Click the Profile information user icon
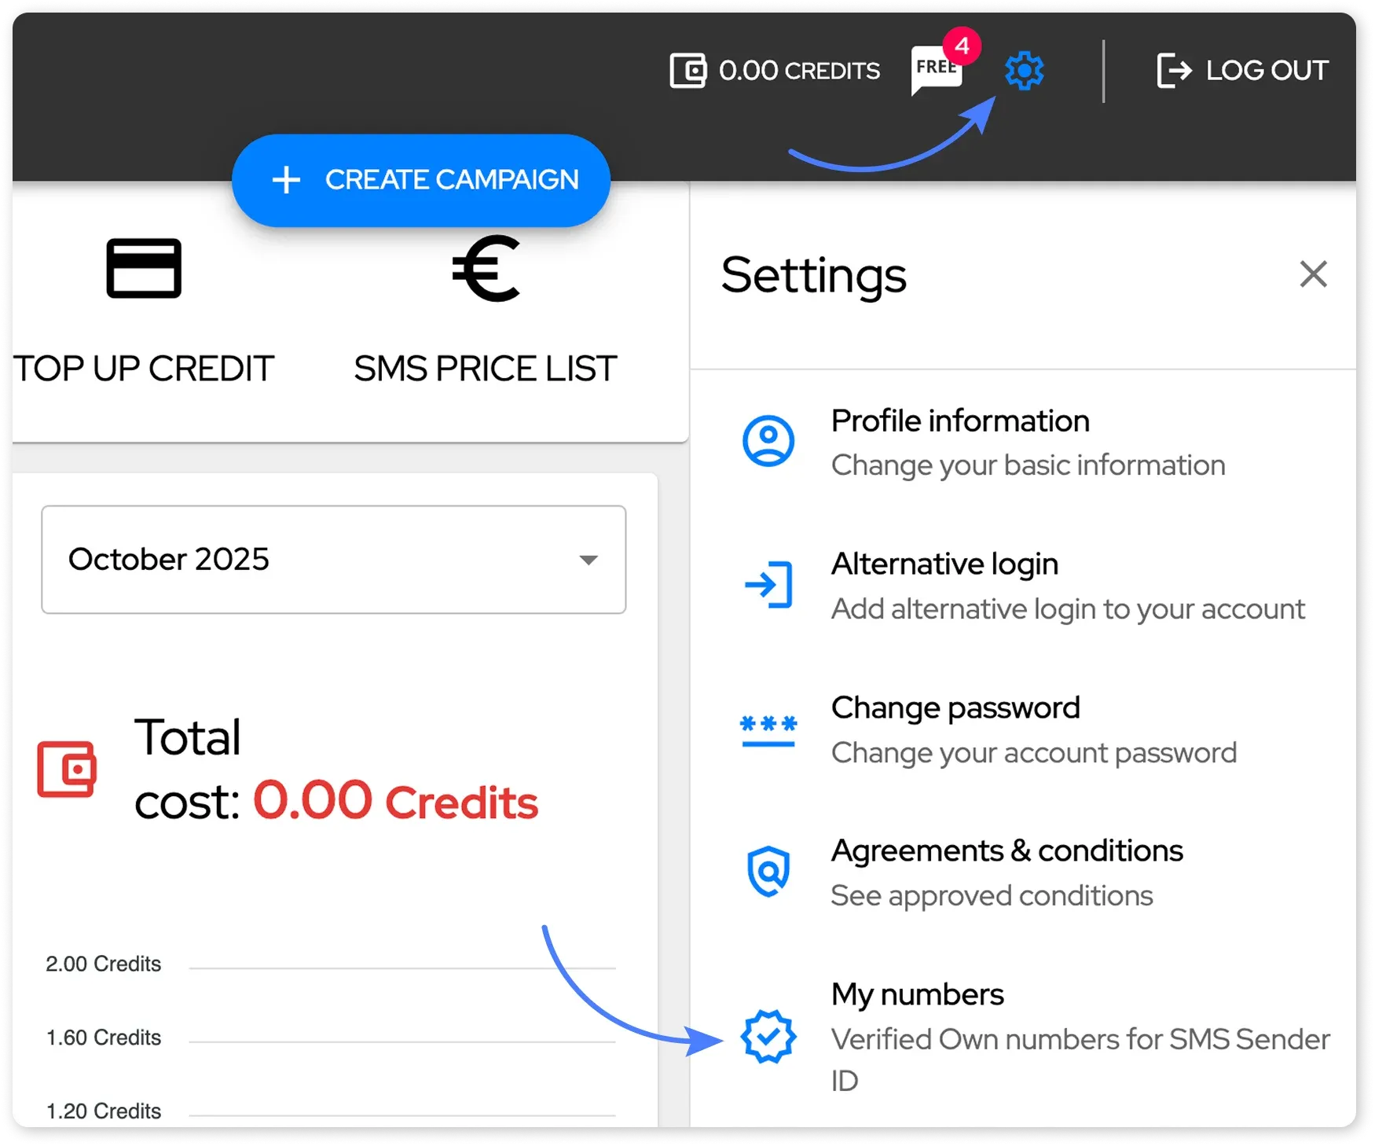Viewport: 1375px width, 1146px height. point(768,441)
